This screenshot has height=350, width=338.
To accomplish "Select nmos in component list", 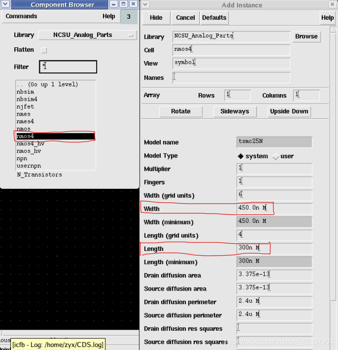I will [24, 129].
